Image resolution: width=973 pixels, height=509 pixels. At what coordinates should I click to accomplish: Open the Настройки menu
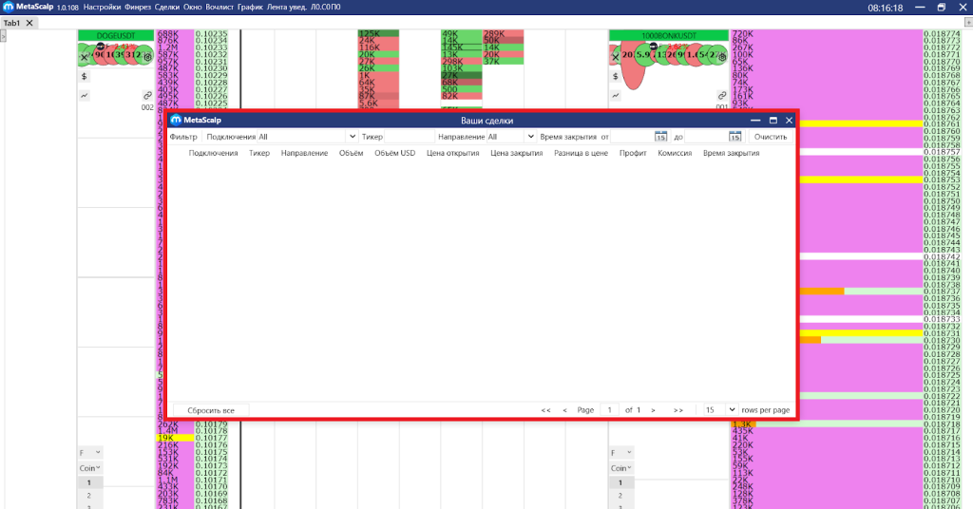pyautogui.click(x=102, y=8)
